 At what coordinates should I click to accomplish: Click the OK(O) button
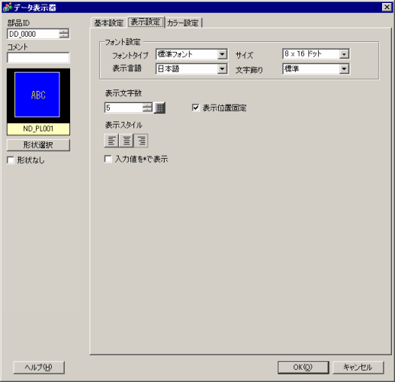pos(303,367)
